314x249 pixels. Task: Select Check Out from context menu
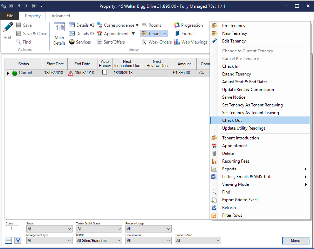click(x=232, y=120)
